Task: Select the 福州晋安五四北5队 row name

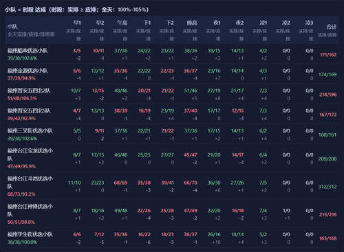Action: click(x=29, y=111)
